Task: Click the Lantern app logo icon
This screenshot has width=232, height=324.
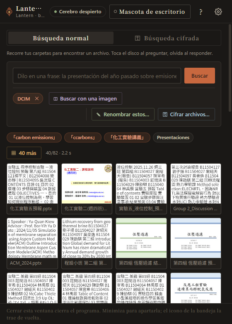Action: tap(9, 12)
